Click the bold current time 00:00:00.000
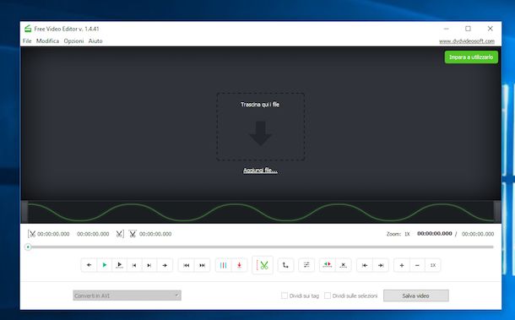 (x=435, y=234)
